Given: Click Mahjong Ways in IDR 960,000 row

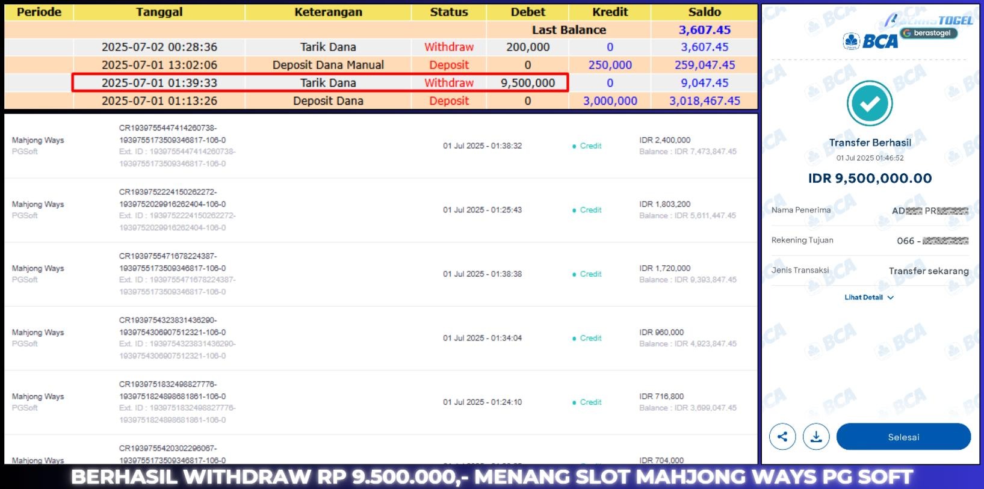Looking at the screenshot, I should (38, 333).
